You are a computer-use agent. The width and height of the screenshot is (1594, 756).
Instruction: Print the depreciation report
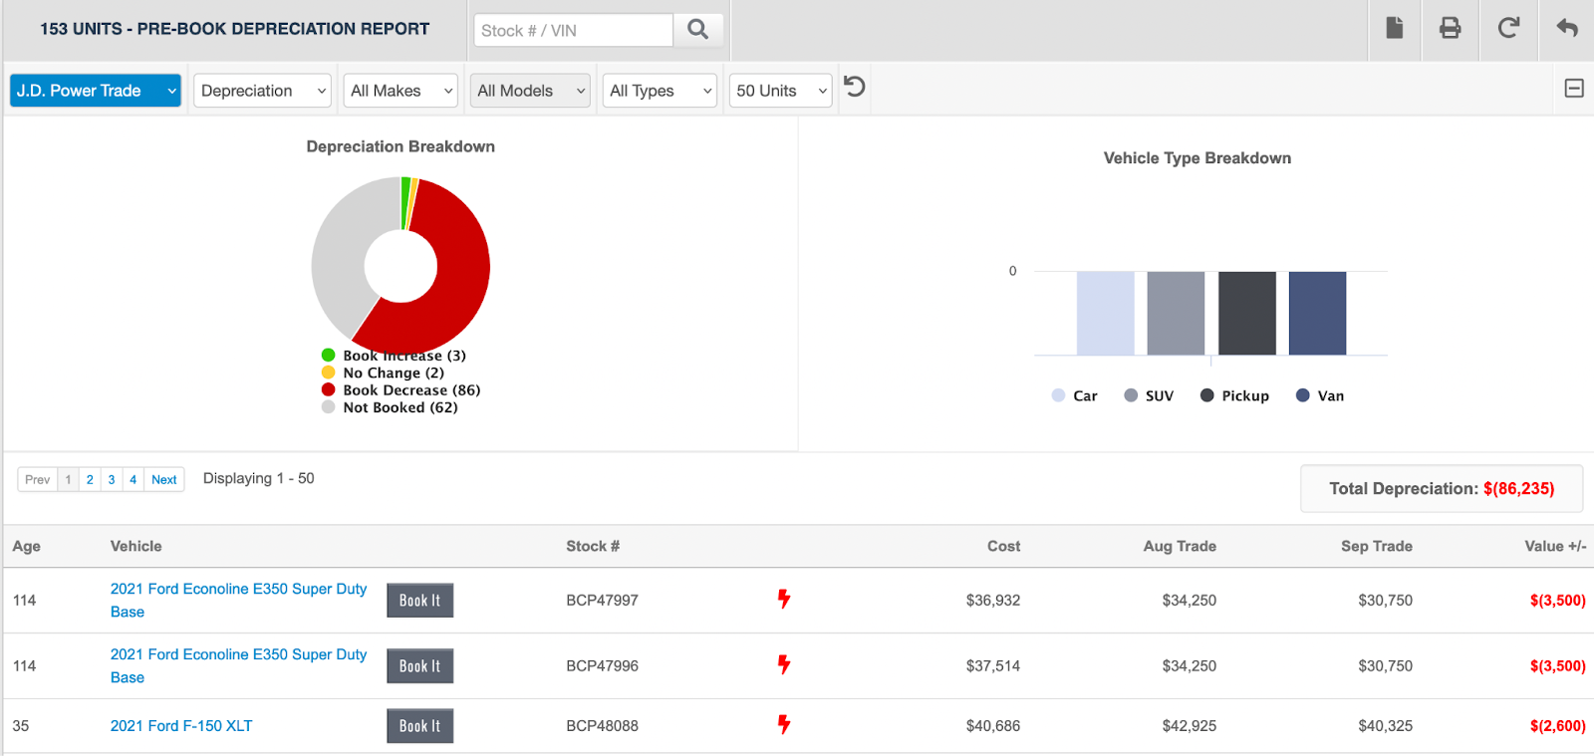[1451, 28]
